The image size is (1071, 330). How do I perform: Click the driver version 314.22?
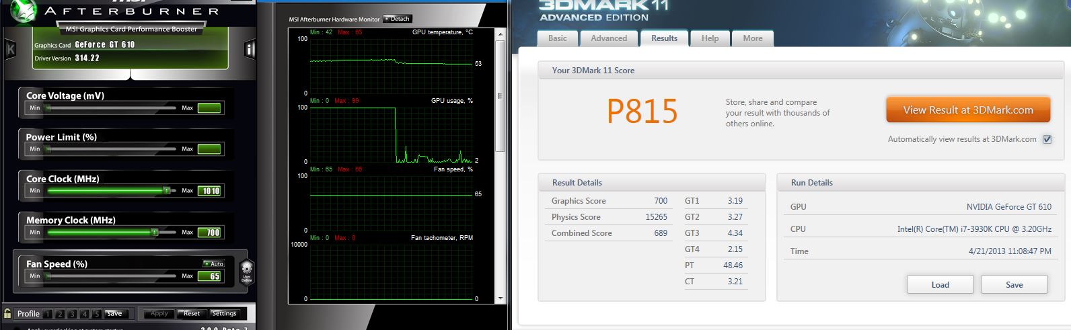pos(87,58)
